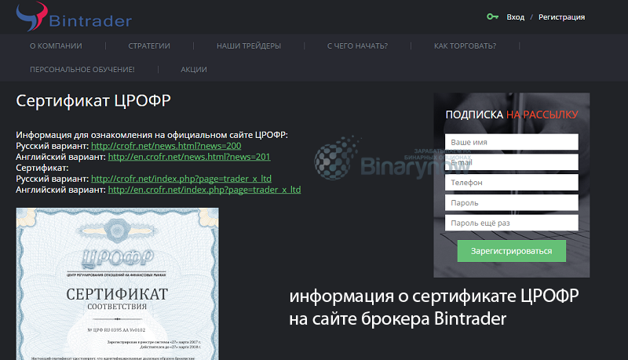628x360 pixels.
Task: Open the СТРАТЕГИИ menu item
Action: click(149, 46)
